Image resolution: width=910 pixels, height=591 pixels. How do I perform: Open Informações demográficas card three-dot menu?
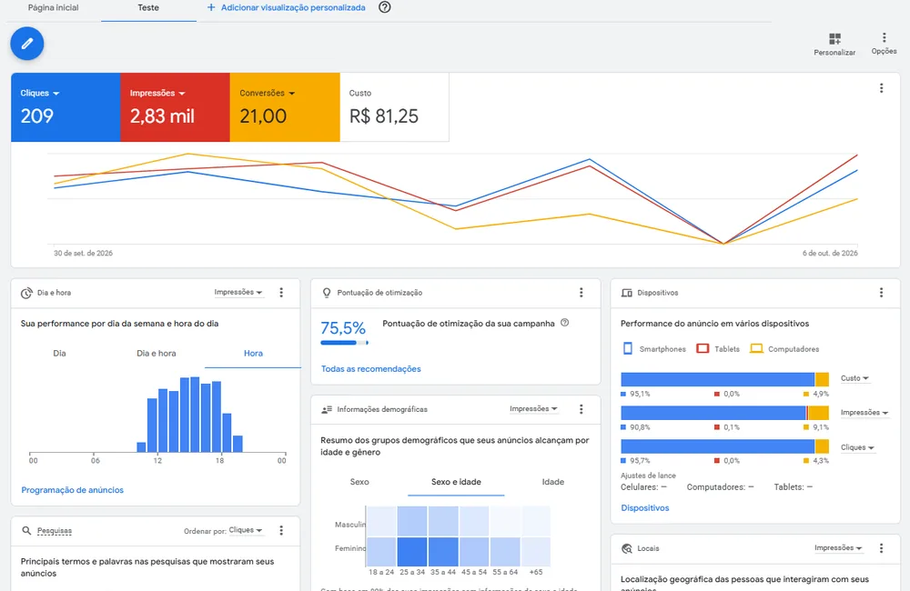coord(581,409)
